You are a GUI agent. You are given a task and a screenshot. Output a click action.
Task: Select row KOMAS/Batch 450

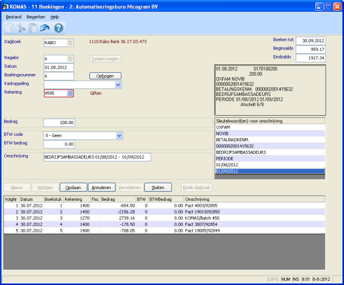165,218
